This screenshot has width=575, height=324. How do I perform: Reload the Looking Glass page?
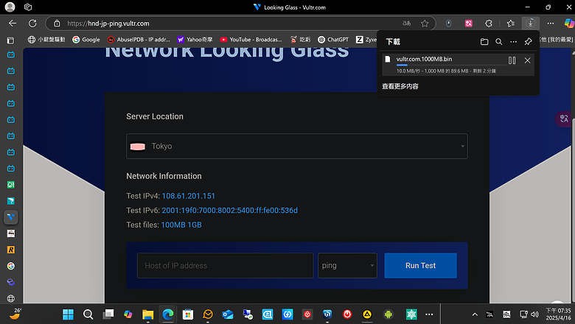[x=32, y=24]
